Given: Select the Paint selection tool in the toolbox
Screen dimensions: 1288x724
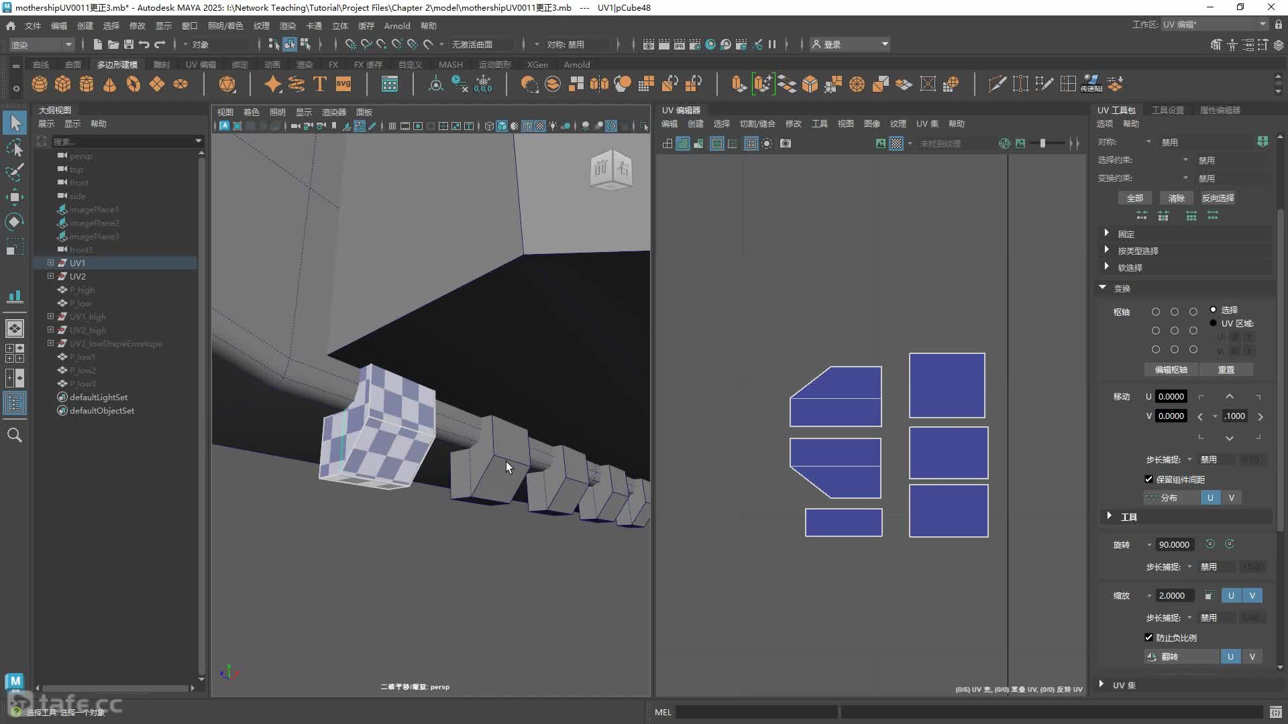Looking at the screenshot, I should tap(15, 172).
